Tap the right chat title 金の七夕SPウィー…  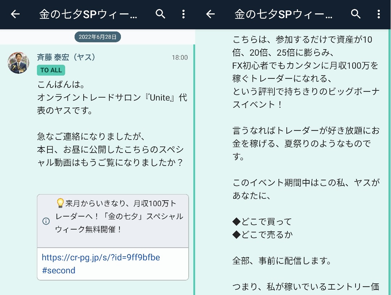point(283,14)
